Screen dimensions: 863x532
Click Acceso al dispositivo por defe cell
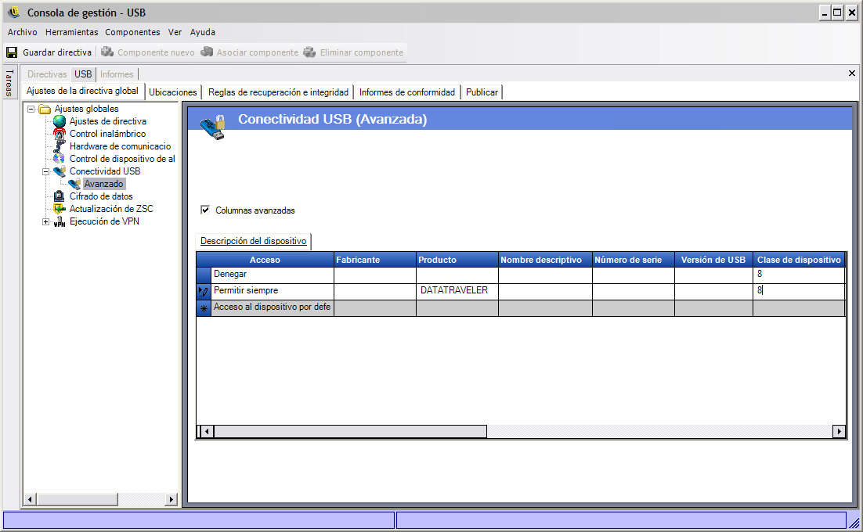click(x=273, y=307)
